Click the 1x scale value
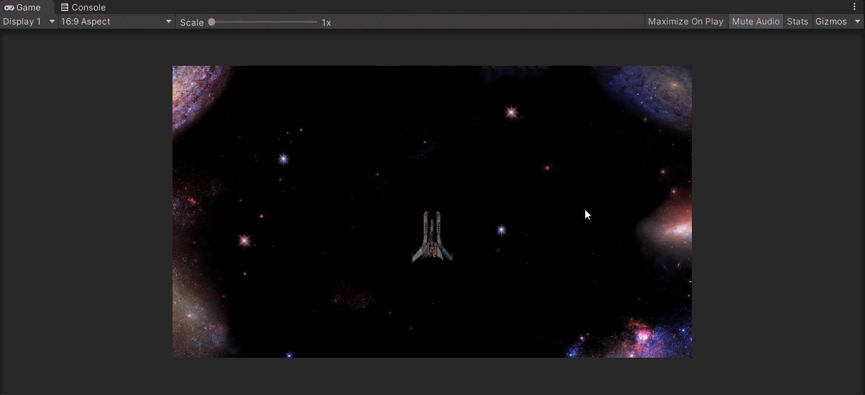Screen dimensions: 865x395 coord(326,23)
